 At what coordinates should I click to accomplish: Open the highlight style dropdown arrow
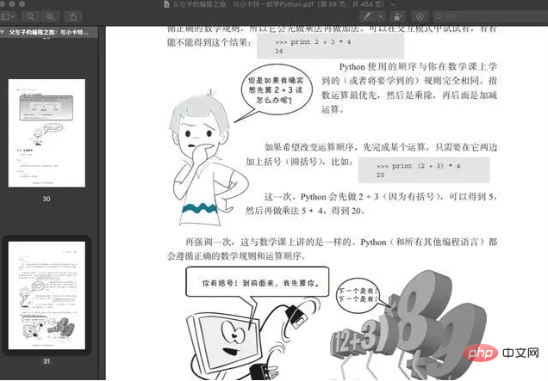pos(381,16)
